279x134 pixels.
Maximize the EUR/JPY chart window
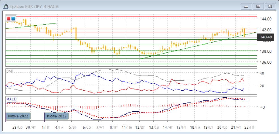[x=258, y=6]
